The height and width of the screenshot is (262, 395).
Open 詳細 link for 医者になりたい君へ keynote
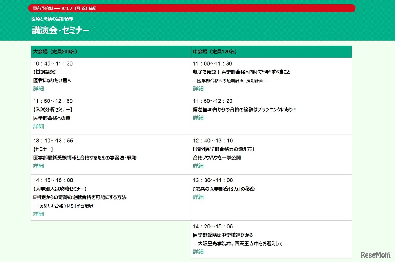click(39, 89)
